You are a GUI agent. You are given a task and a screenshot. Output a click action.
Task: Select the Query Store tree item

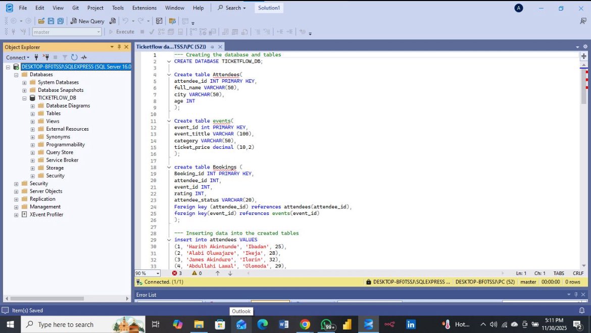click(60, 152)
